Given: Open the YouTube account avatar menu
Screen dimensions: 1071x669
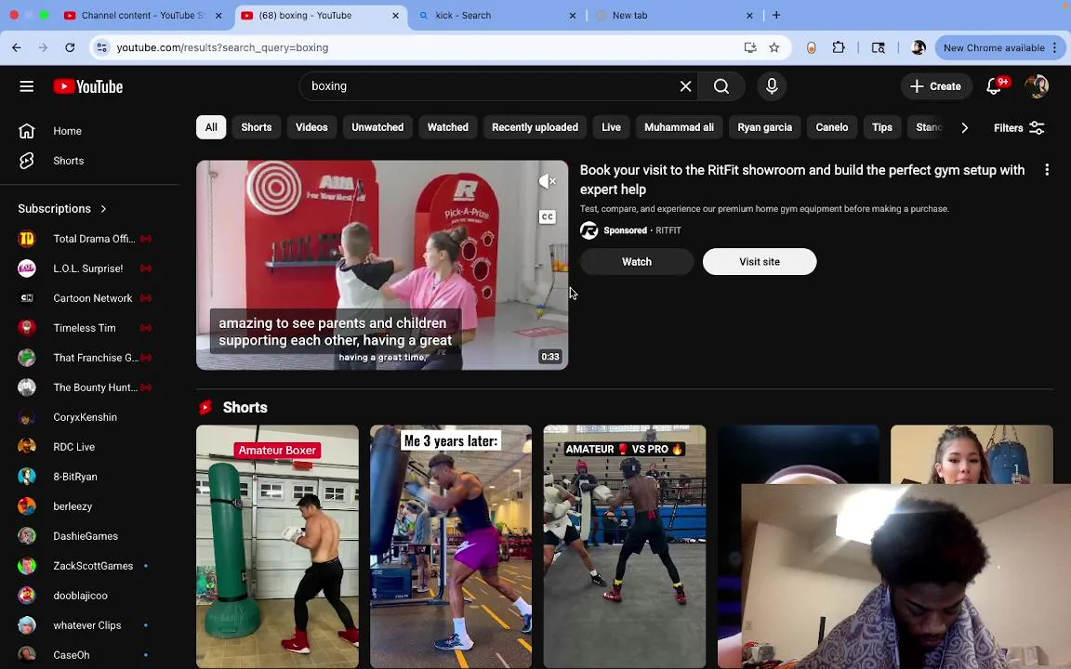Looking at the screenshot, I should pos(1037,86).
